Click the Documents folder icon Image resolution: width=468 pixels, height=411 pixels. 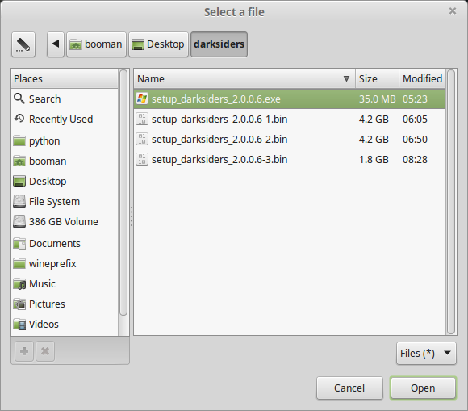tap(19, 243)
